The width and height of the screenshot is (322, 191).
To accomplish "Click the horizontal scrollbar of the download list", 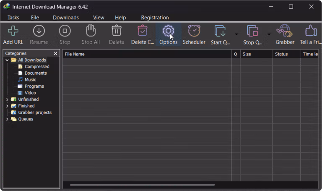I will tap(142, 185).
